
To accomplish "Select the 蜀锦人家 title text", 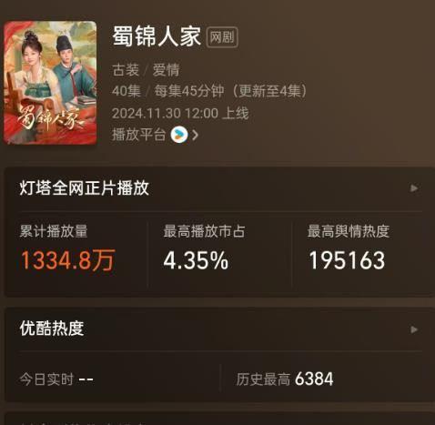I will pyautogui.click(x=157, y=36).
